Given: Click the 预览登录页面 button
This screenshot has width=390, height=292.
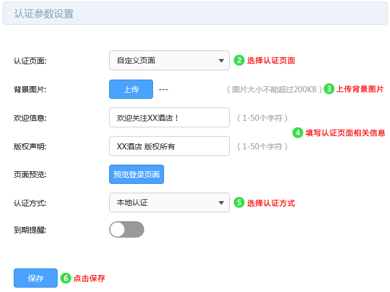Looking at the screenshot, I should 137,175.
